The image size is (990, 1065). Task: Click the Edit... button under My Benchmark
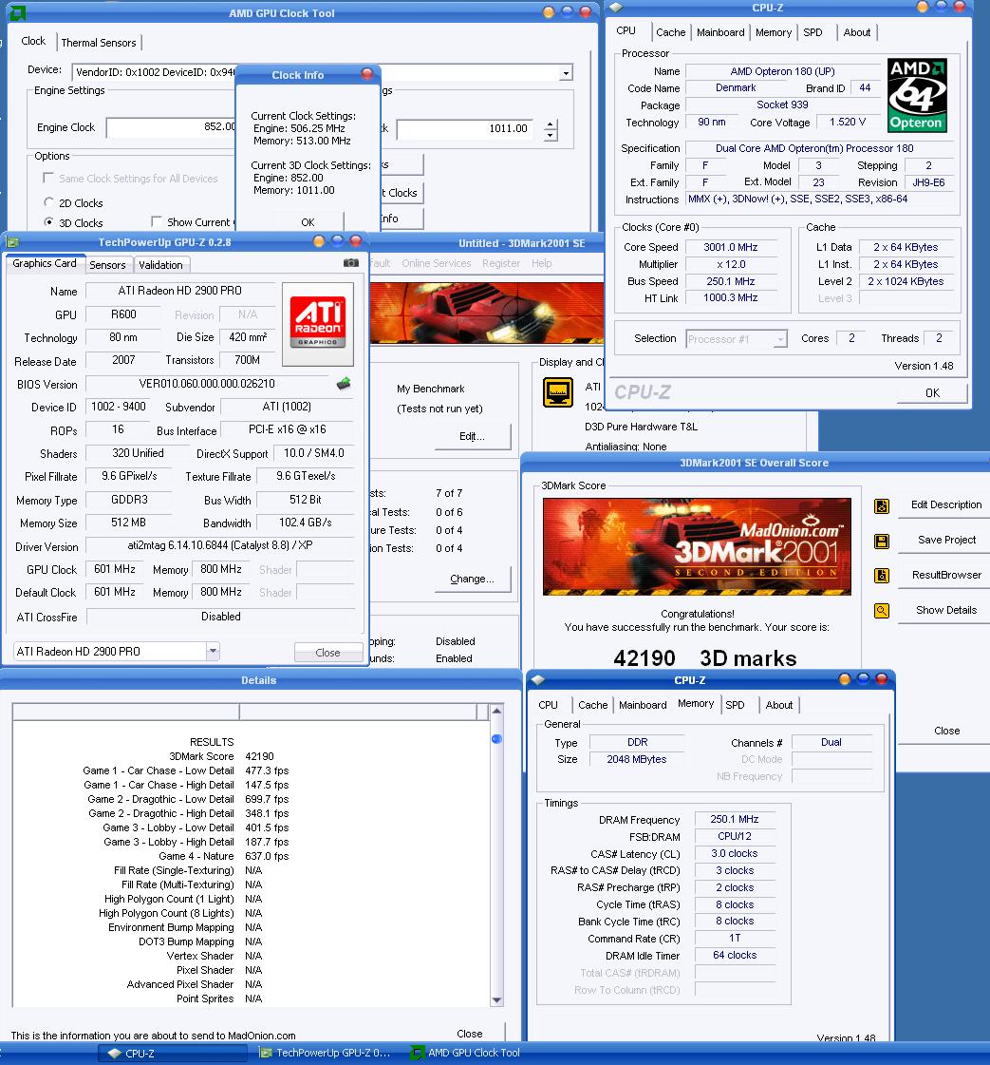[473, 436]
